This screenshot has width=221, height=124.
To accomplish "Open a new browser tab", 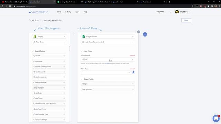I will pyautogui.click(x=169, y=2).
